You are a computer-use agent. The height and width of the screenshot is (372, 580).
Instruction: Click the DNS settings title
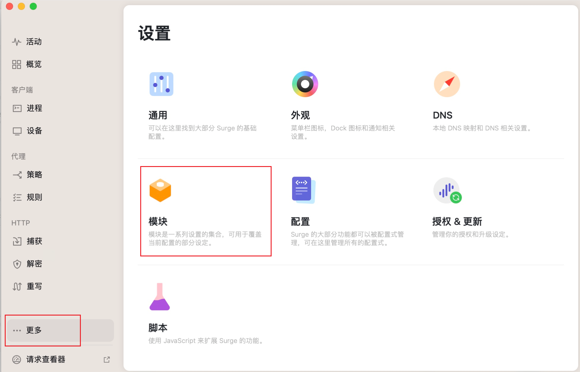pos(442,115)
